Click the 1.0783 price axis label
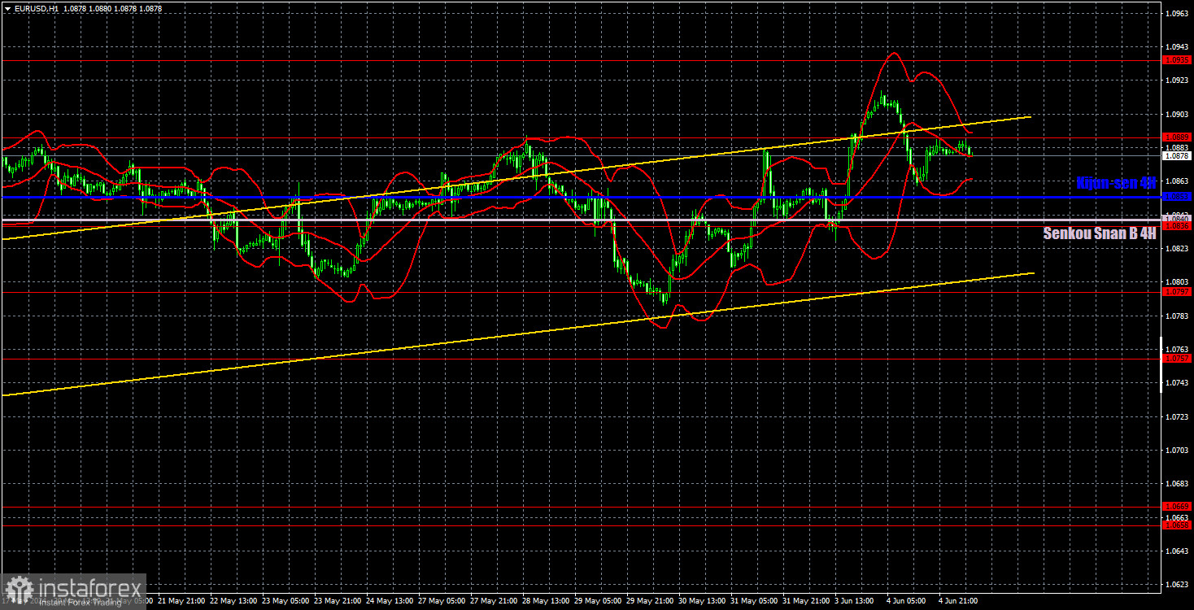This screenshot has height=610, width=1194. (x=1177, y=316)
